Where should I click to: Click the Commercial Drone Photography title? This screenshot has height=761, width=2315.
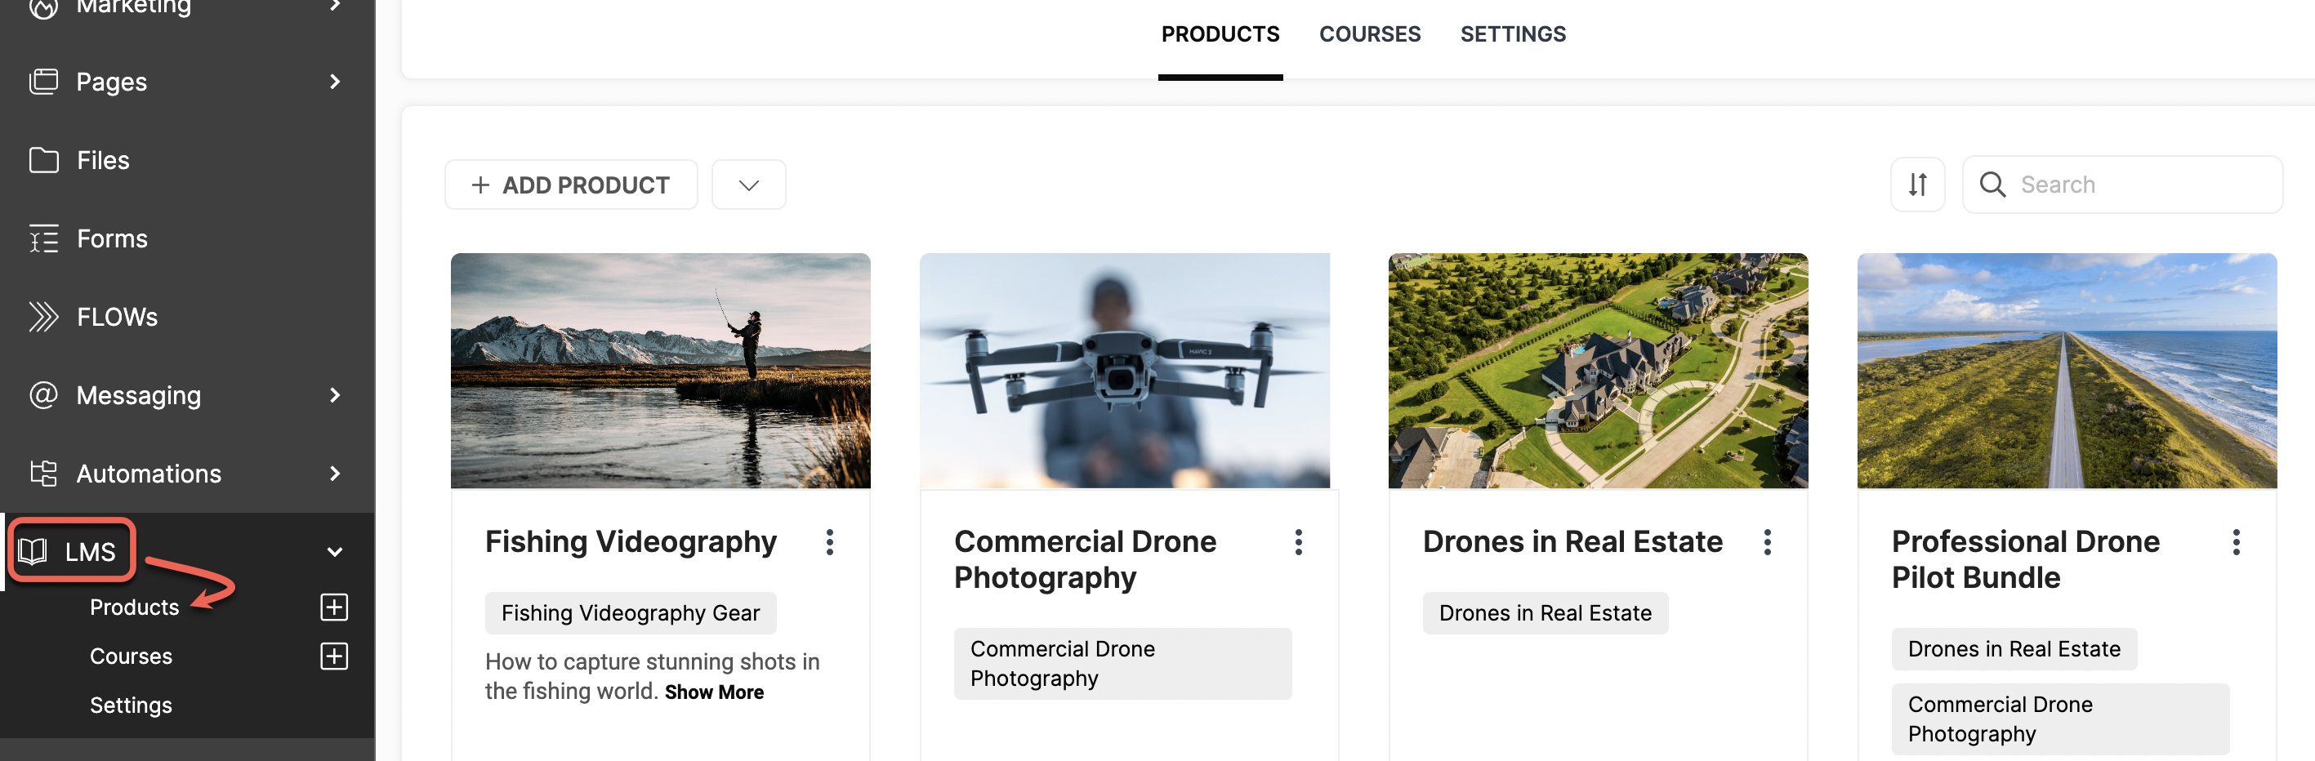tap(1085, 559)
